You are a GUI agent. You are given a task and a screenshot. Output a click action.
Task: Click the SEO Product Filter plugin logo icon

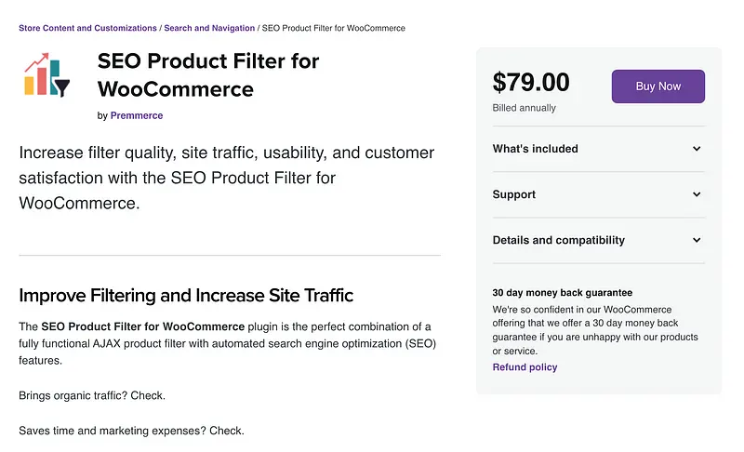click(46, 75)
